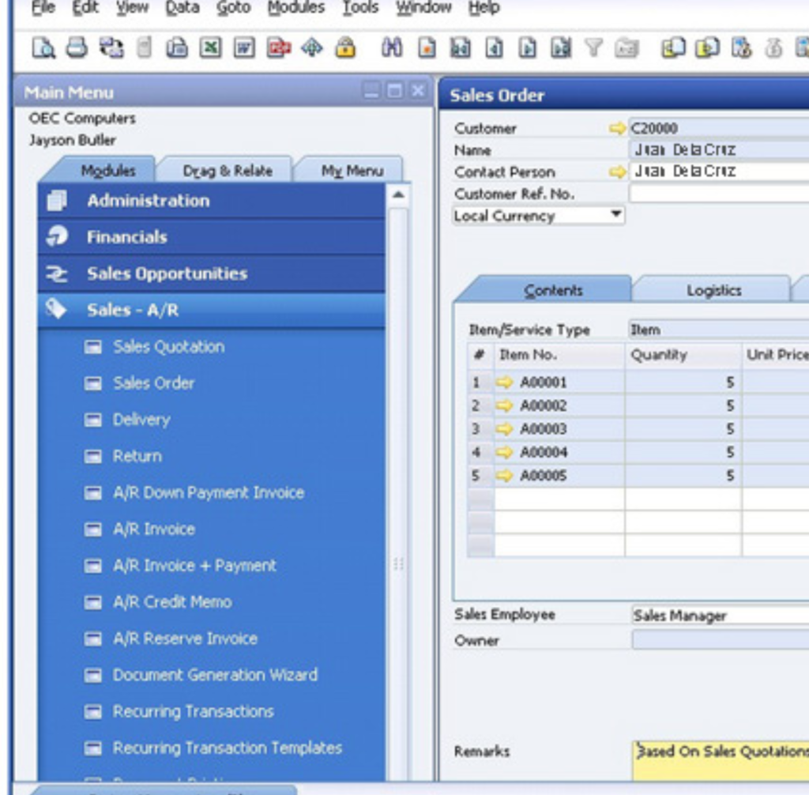This screenshot has width=809, height=795.
Task: Go to the next record
Action: [x=527, y=48]
